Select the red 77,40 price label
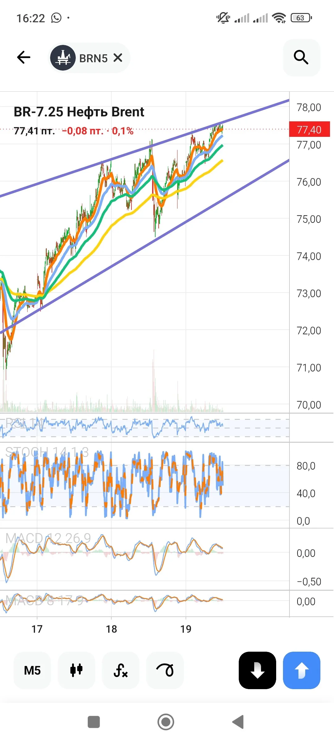 309,129
